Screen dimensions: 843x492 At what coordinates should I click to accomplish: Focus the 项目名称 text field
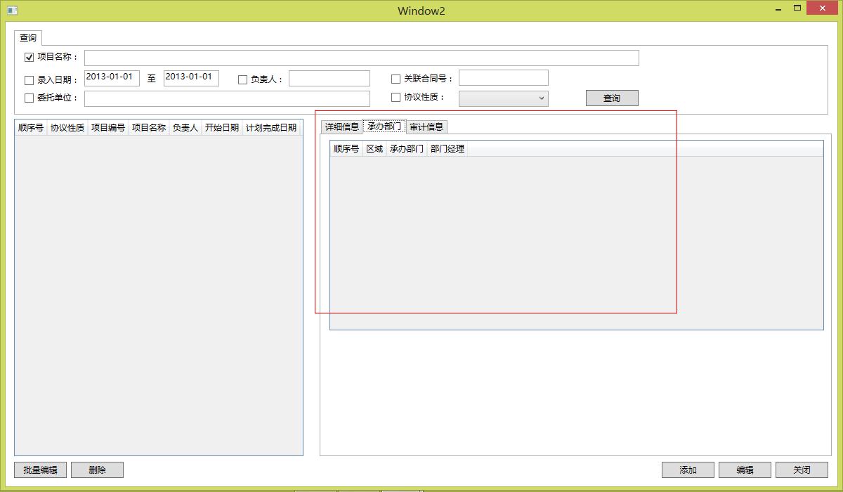point(361,58)
